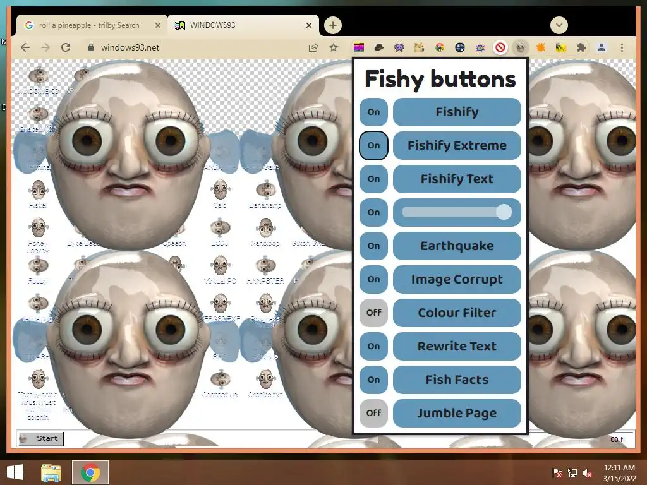Click the Chrome taskbar icon

tap(90, 472)
